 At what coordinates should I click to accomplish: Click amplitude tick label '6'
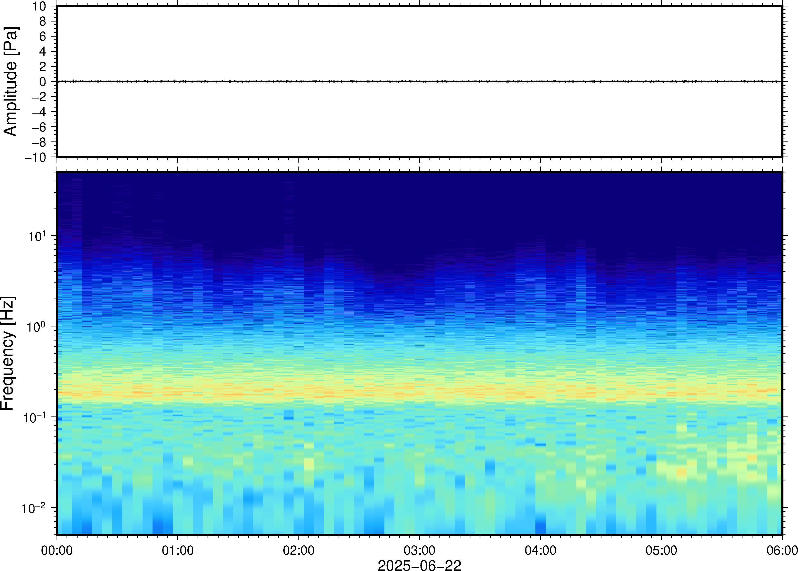point(43,37)
